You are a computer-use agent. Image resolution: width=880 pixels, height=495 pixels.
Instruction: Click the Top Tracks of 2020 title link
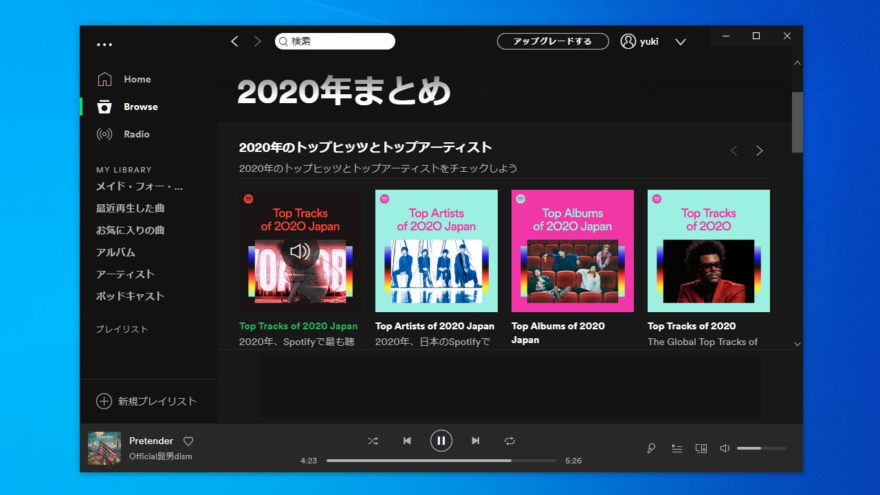(x=692, y=326)
